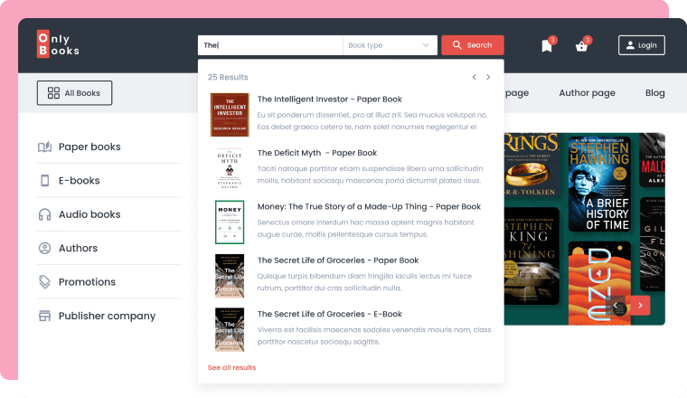Image resolution: width=687 pixels, height=398 pixels.
Task: Click the Authors person icon
Action: point(44,248)
